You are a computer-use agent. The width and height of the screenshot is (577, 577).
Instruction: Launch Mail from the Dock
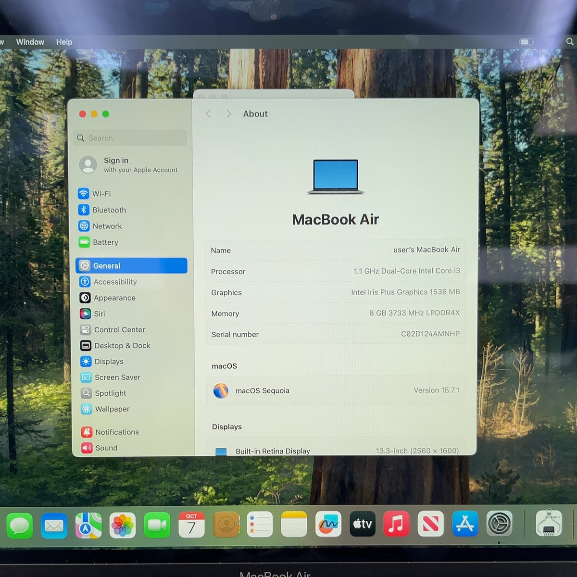coord(54,525)
